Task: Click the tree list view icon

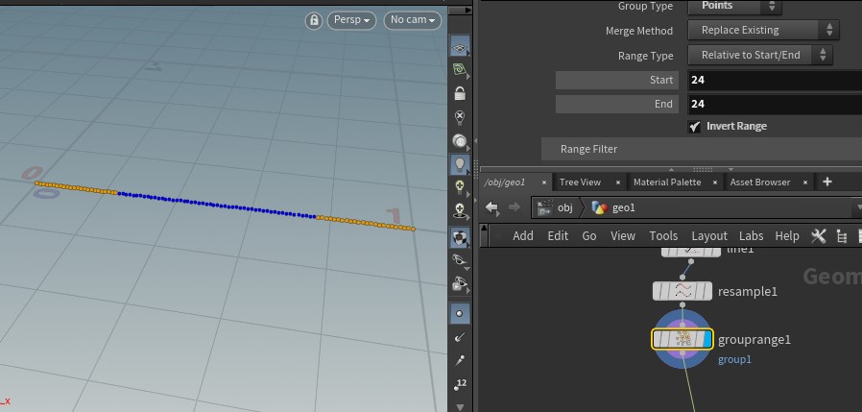Action: [x=841, y=236]
